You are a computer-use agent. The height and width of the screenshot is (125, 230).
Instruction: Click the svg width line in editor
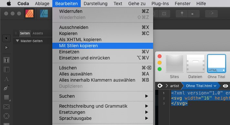pyautogui.click(x=200, y=98)
